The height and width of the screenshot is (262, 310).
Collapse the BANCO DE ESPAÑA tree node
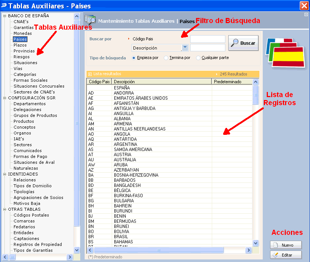click(x=4, y=16)
